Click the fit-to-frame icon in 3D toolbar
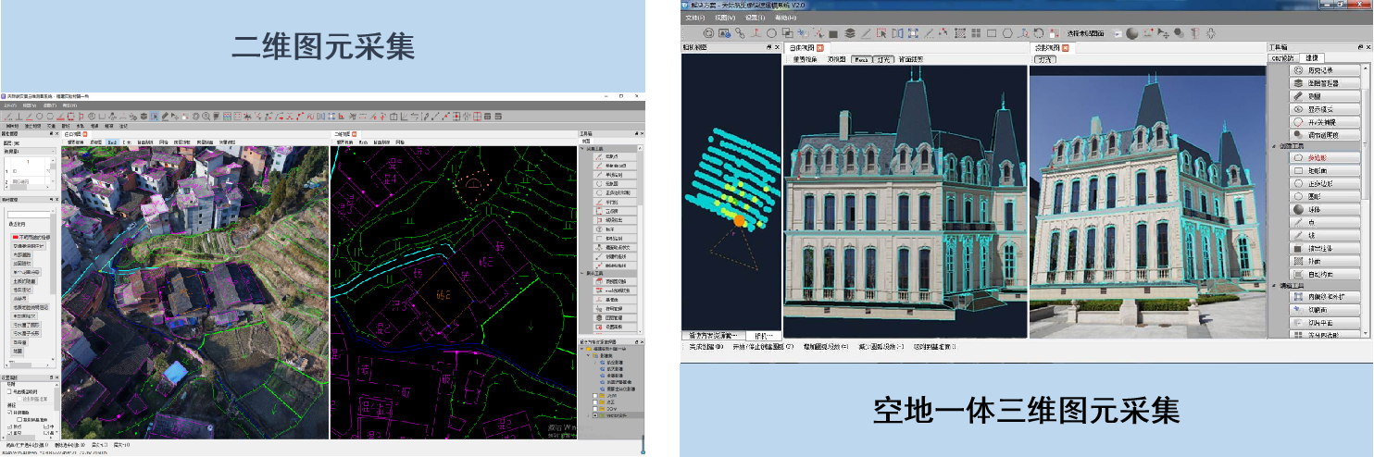The height and width of the screenshot is (457, 1374). click(913, 33)
